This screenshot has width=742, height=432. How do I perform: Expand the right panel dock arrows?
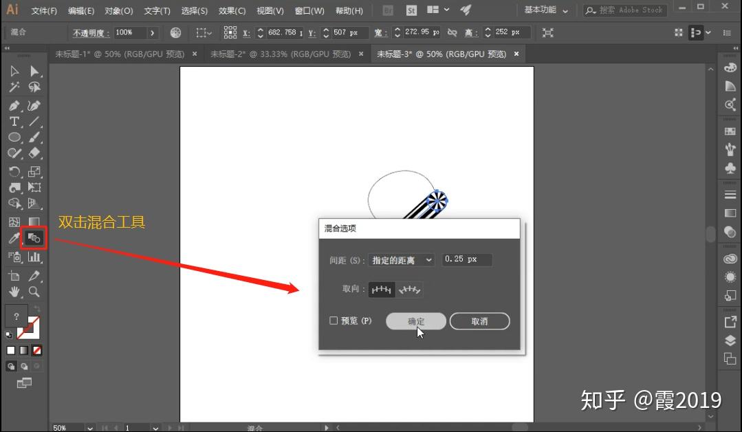pos(735,48)
